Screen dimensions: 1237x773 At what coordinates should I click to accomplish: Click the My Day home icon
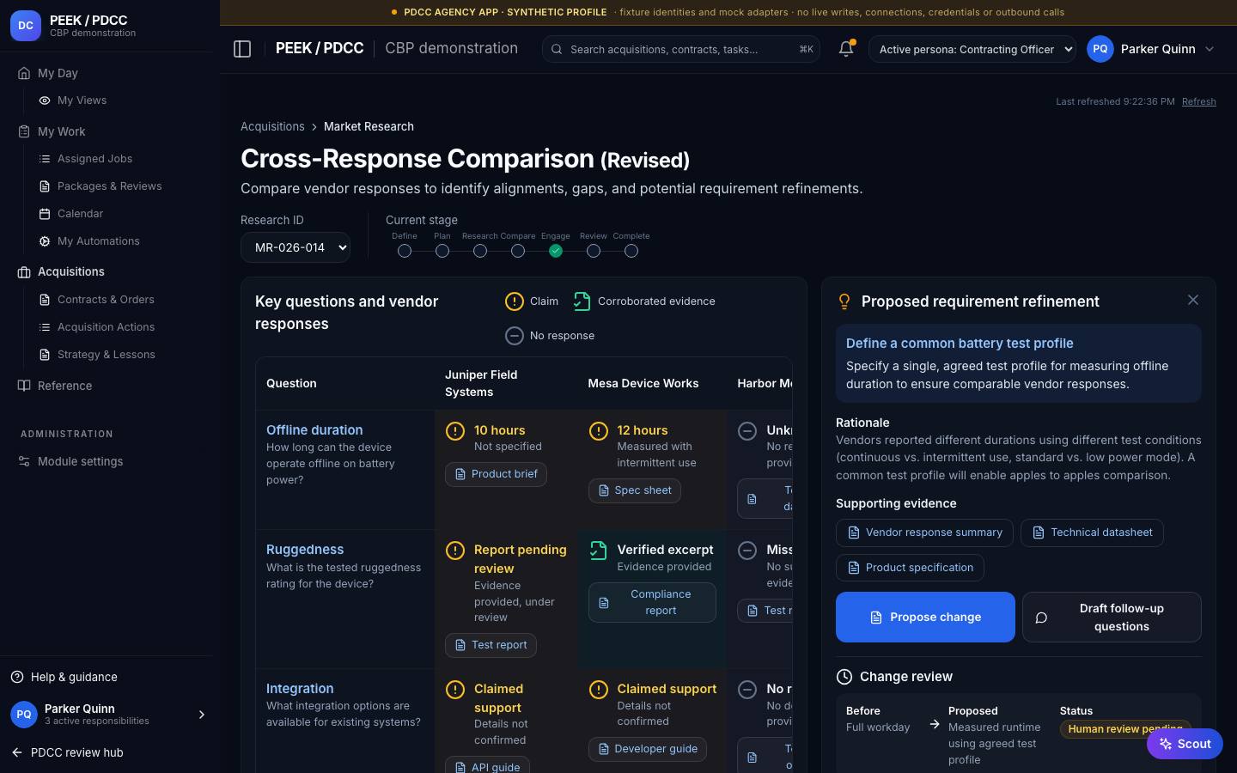pyautogui.click(x=24, y=73)
